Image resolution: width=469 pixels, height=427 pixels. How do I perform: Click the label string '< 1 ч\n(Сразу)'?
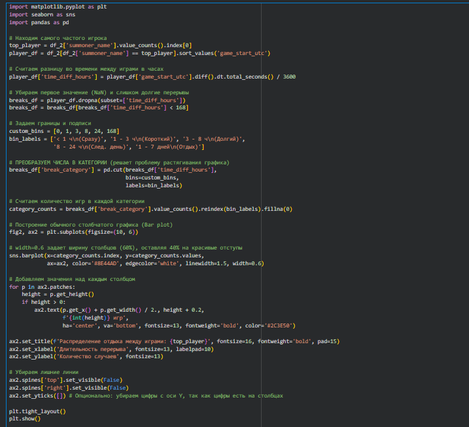[x=79, y=139]
